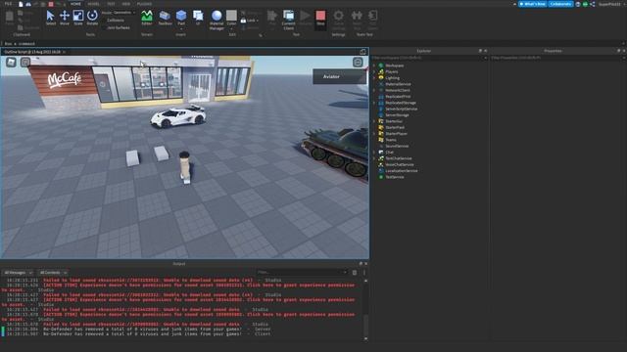Select TestService in Explorer

[x=394, y=177]
